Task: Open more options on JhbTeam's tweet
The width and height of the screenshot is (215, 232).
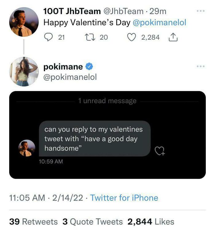Action: coord(201,11)
